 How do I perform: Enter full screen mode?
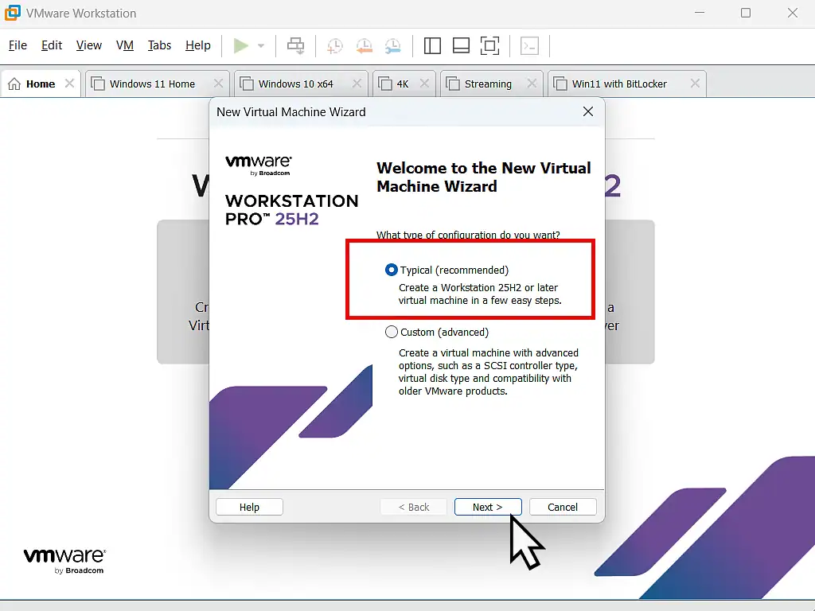pos(489,45)
